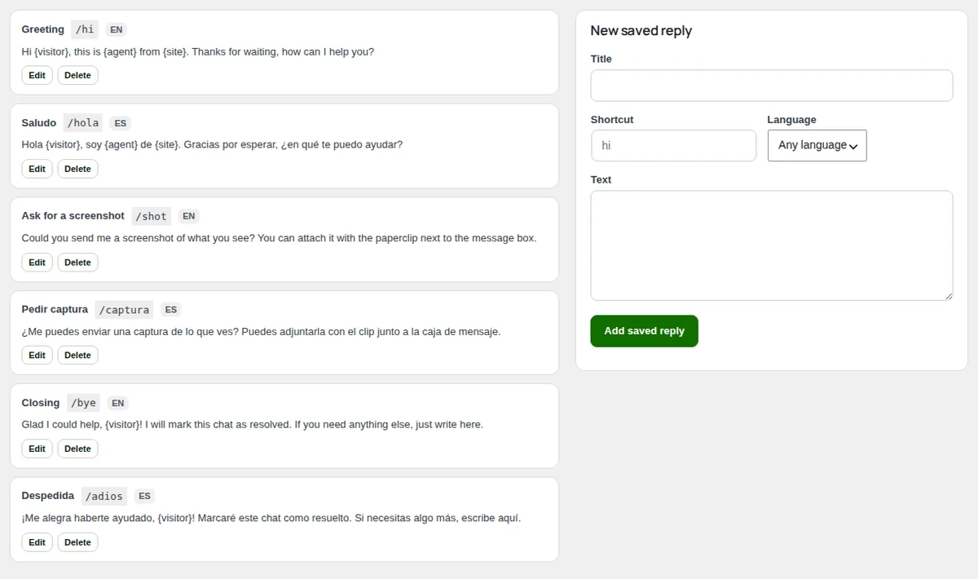Click the text starting "Hola {visitor}, soy {agent}"

(212, 145)
